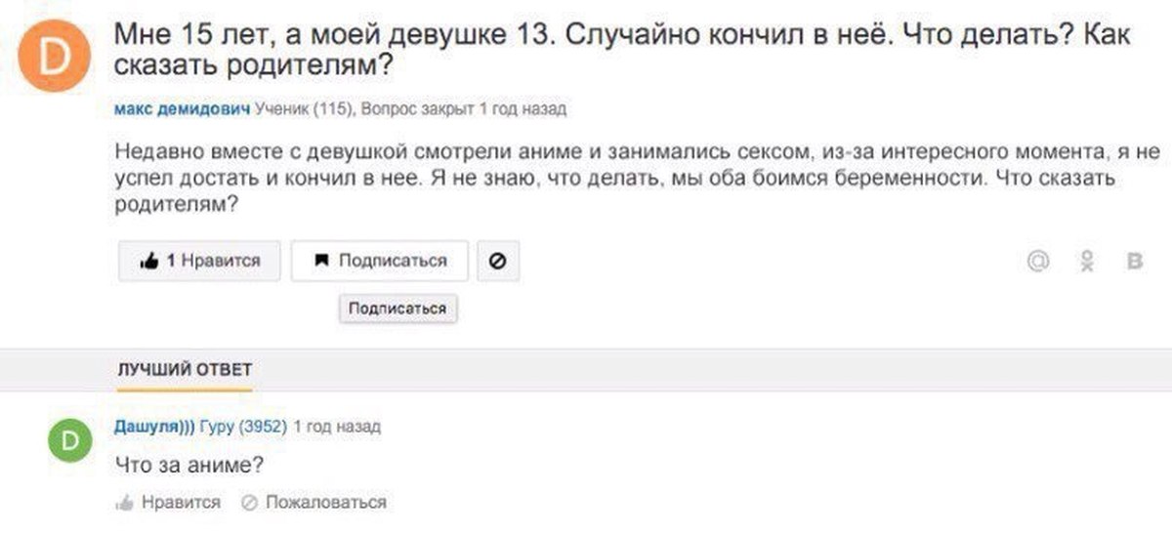1172x535 pixels.
Task: Open макс демидович's user profile link
Action: tap(183, 109)
